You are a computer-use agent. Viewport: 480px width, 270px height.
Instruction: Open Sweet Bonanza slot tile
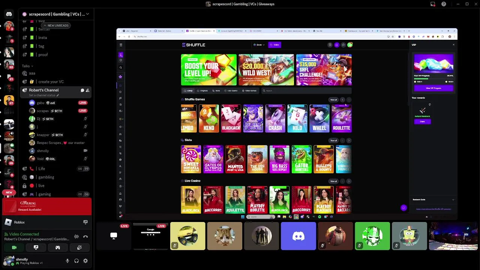[x=191, y=159]
